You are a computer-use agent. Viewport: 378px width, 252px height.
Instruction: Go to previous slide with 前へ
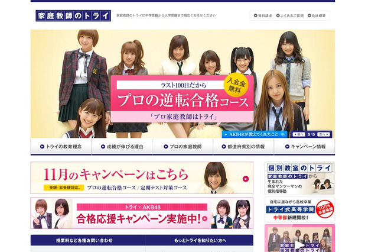pos(299,134)
